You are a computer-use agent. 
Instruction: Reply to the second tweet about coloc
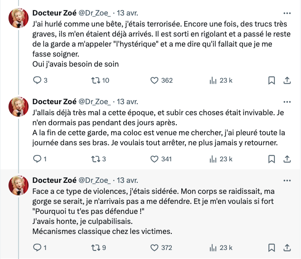click(37, 159)
